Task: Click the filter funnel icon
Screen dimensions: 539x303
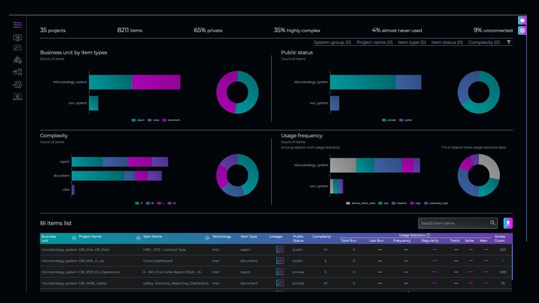Action: [x=509, y=42]
